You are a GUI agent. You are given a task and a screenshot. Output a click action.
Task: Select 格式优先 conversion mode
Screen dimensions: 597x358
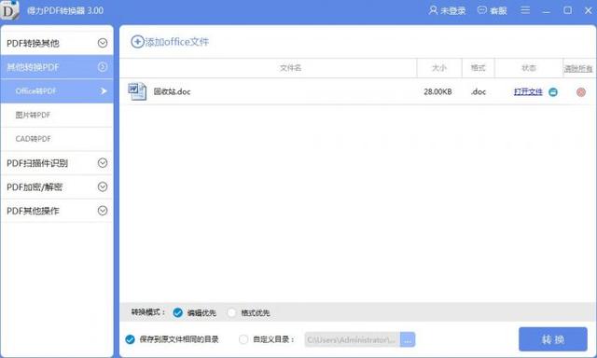click(x=231, y=312)
